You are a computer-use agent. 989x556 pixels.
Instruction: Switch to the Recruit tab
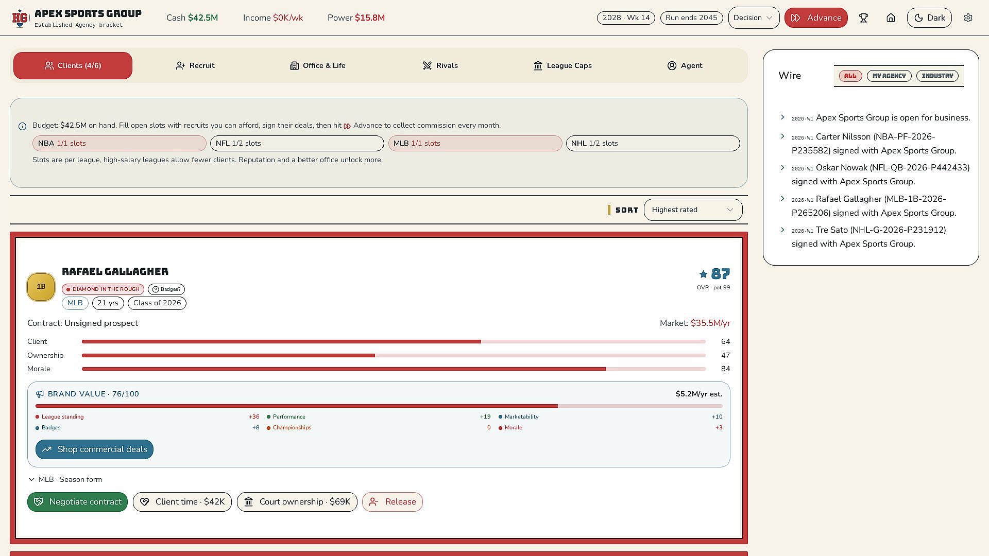click(x=195, y=66)
